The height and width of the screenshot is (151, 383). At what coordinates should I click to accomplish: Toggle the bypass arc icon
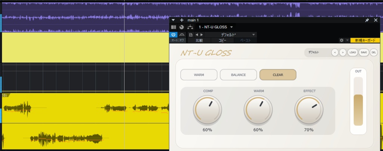[x=182, y=35]
